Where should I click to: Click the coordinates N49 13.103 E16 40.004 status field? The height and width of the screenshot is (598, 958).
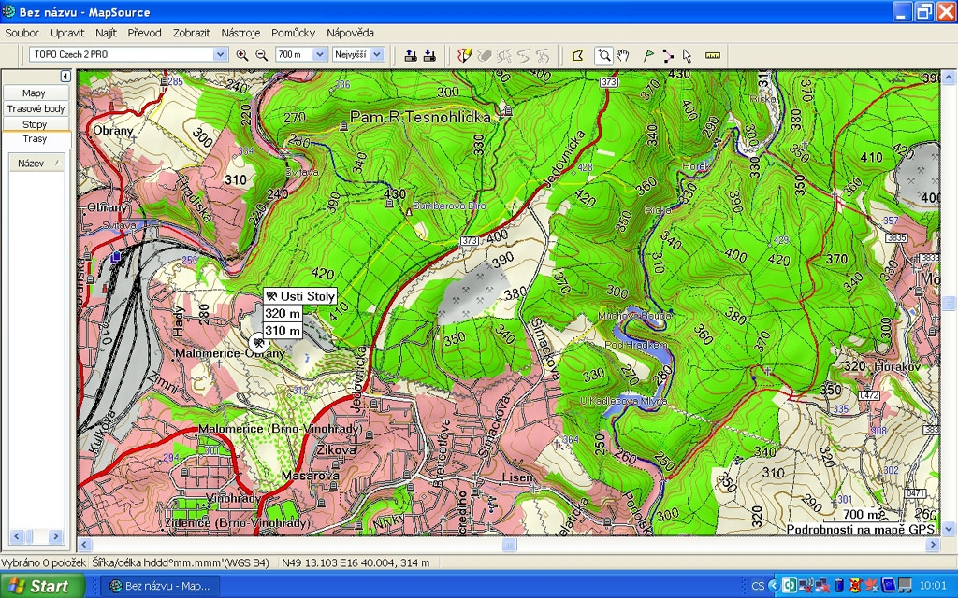356,562
